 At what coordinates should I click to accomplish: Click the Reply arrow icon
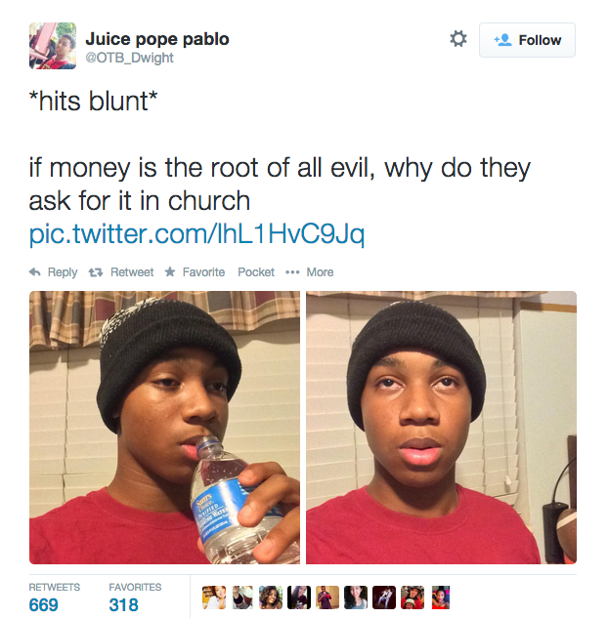point(35,272)
